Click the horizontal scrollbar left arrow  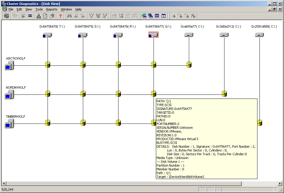point(4,184)
